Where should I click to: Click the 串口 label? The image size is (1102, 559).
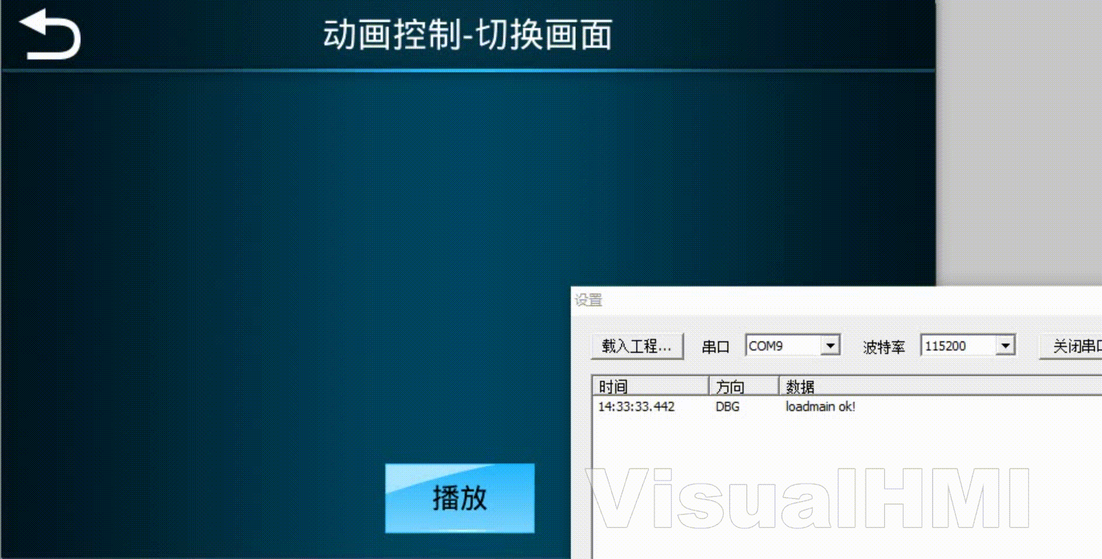(x=715, y=346)
